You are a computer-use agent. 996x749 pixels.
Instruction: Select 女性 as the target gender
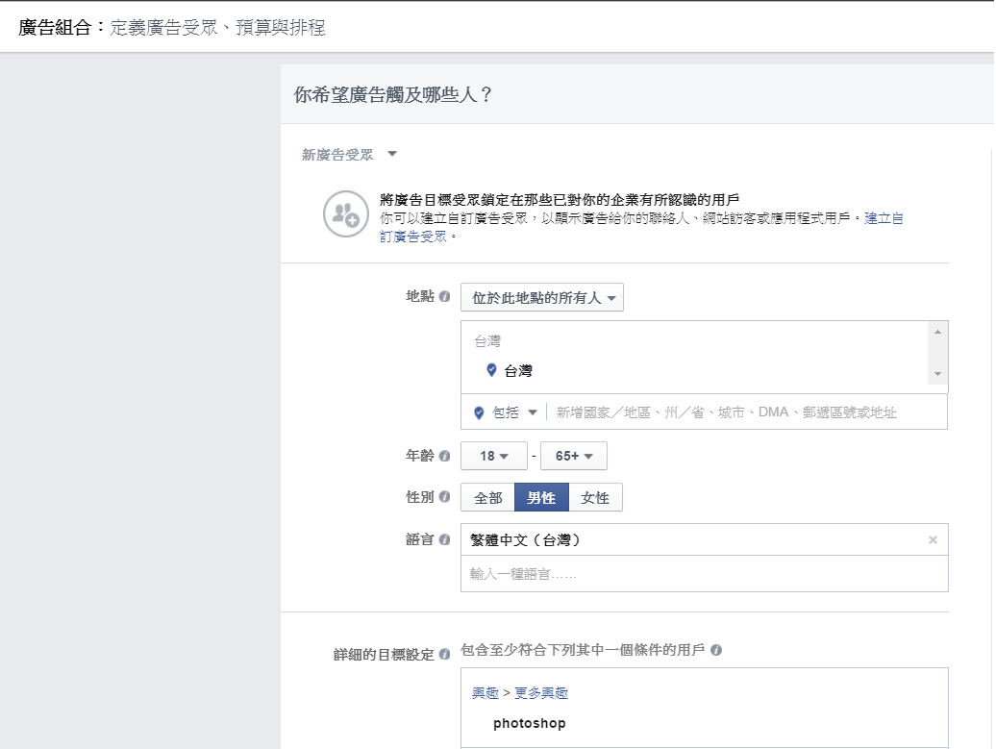(x=597, y=497)
